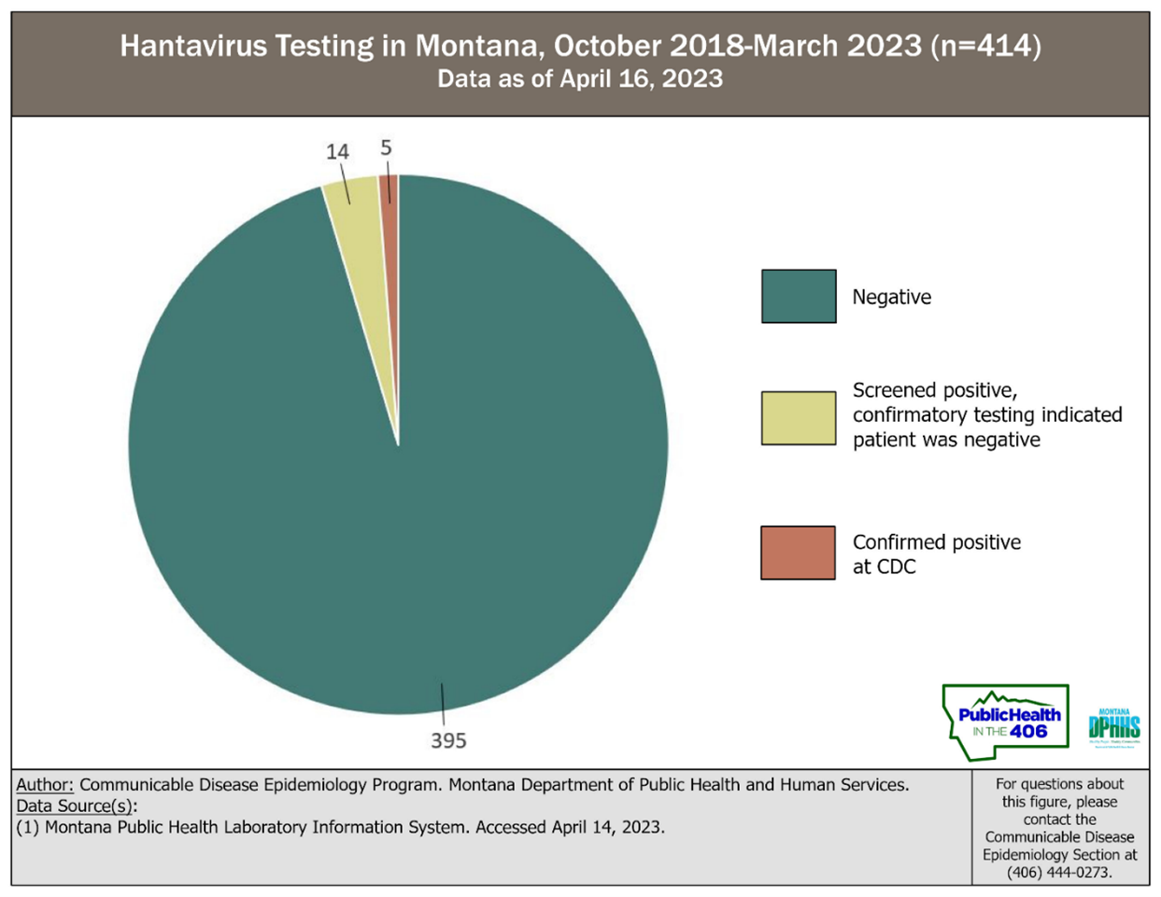Click the Confirmed positive at CDC legend text
The width and height of the screenshot is (1161, 897).
coord(936,554)
